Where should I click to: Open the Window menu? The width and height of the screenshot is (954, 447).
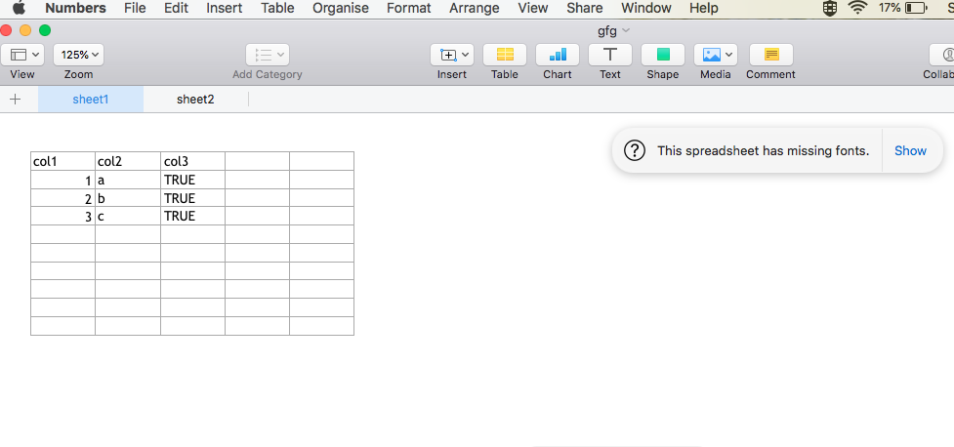646,8
